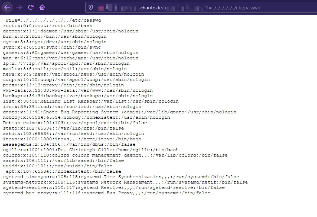Click the gnats Bug-Reporting System line
Screen dimensions: 317x217
tap(120, 112)
